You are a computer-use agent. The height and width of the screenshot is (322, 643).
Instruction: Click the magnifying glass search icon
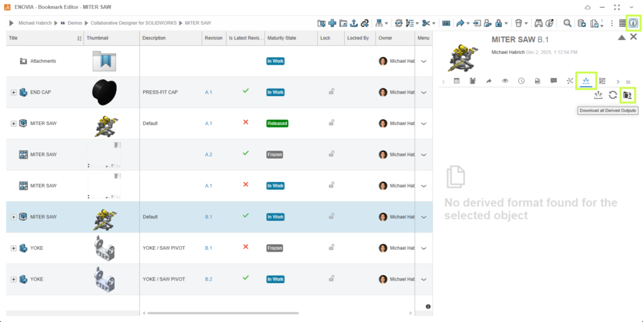click(567, 23)
